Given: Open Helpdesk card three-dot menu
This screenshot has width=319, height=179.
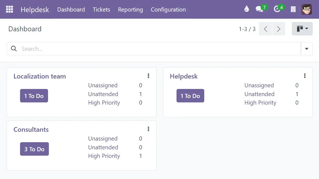Looking at the screenshot, I should pyautogui.click(x=305, y=76).
